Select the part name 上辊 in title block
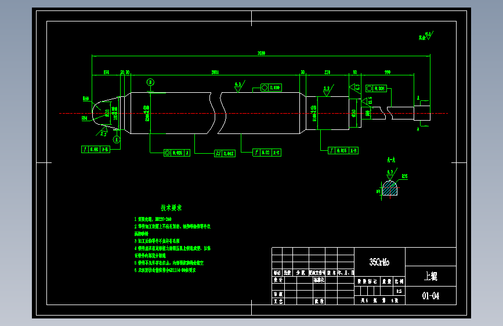The image size is (503, 326). pyautogui.click(x=430, y=276)
